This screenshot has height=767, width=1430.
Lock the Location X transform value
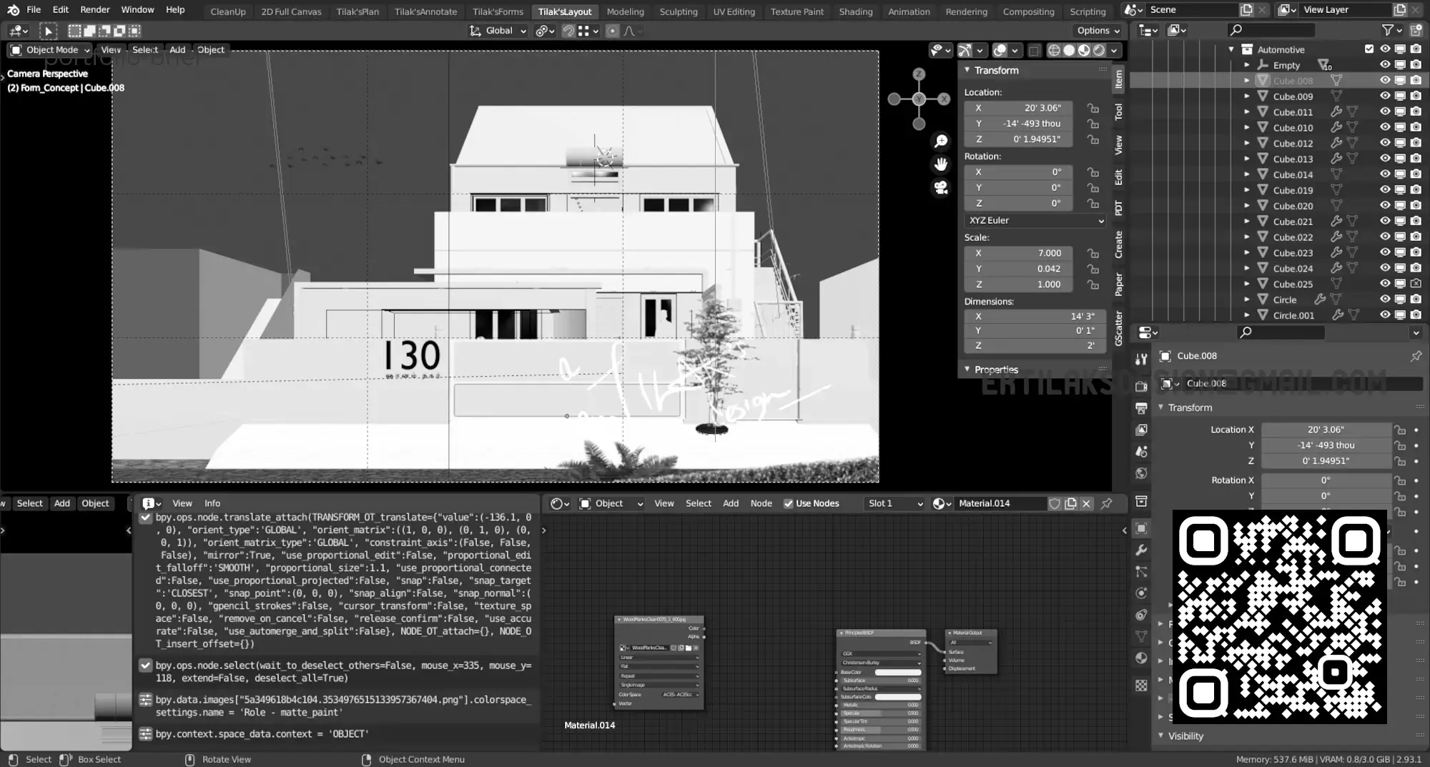tap(1093, 108)
